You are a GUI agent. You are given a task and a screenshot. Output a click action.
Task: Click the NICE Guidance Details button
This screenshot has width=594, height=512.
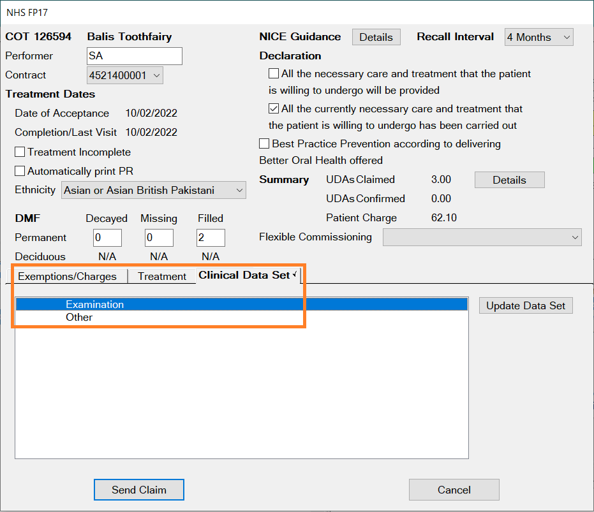(x=376, y=37)
